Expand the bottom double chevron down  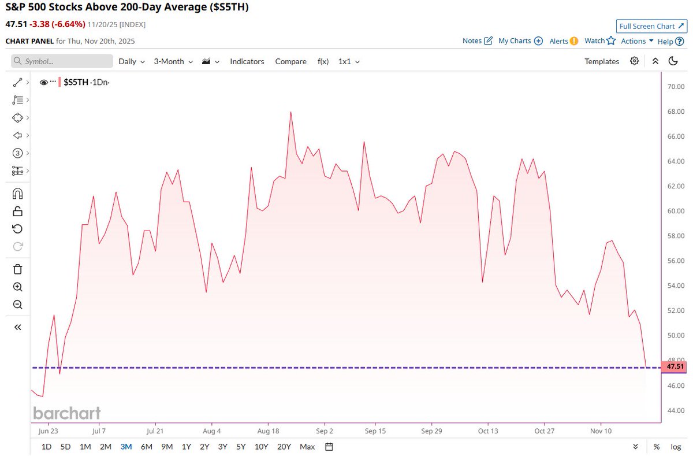635,446
